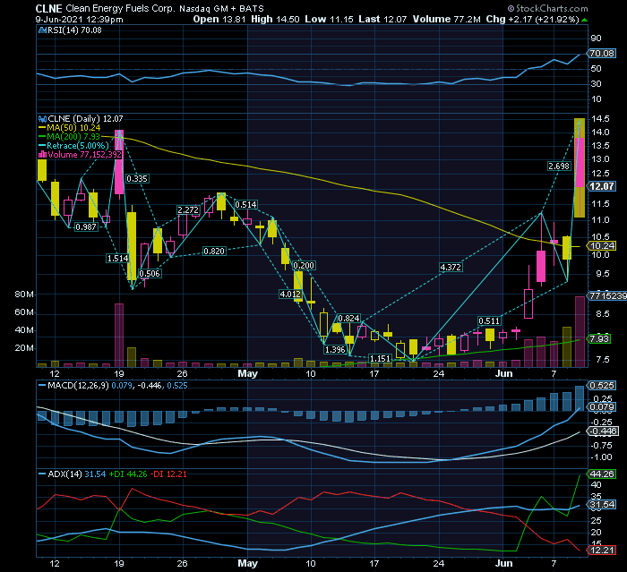
Task: Click the 0.200 retracement label
Action: [304, 266]
